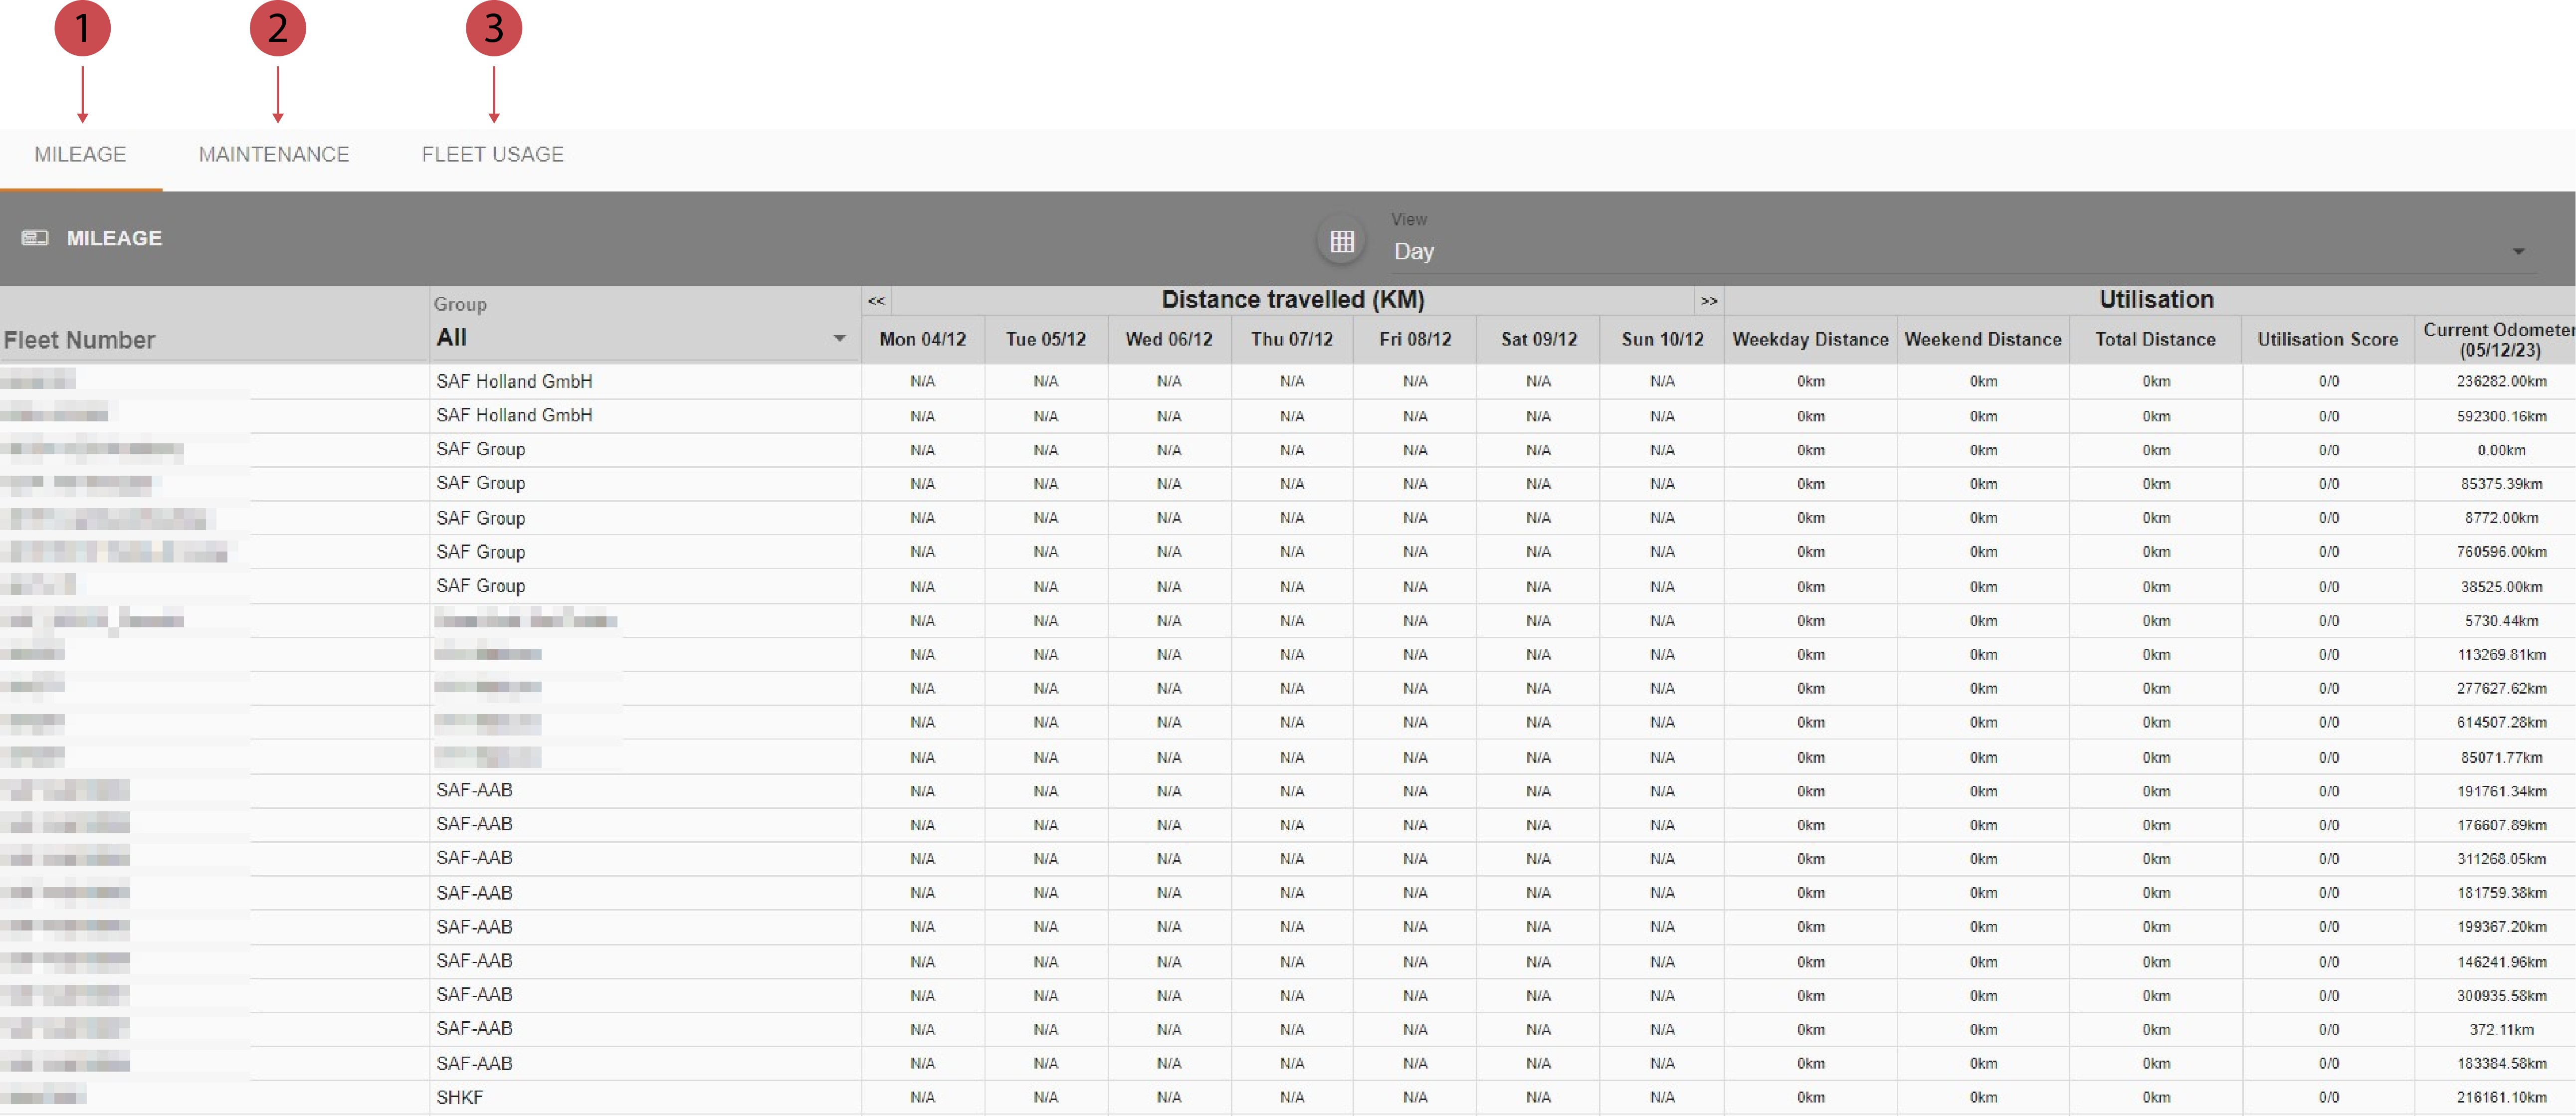Click the SHKF group row

click(460, 1097)
